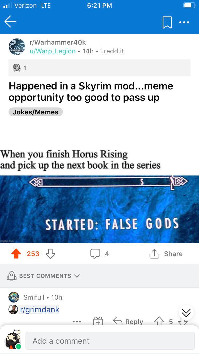Viewport: 199px width, 354px height.
Task: Upvote Smifull's comment
Action: pos(159,321)
